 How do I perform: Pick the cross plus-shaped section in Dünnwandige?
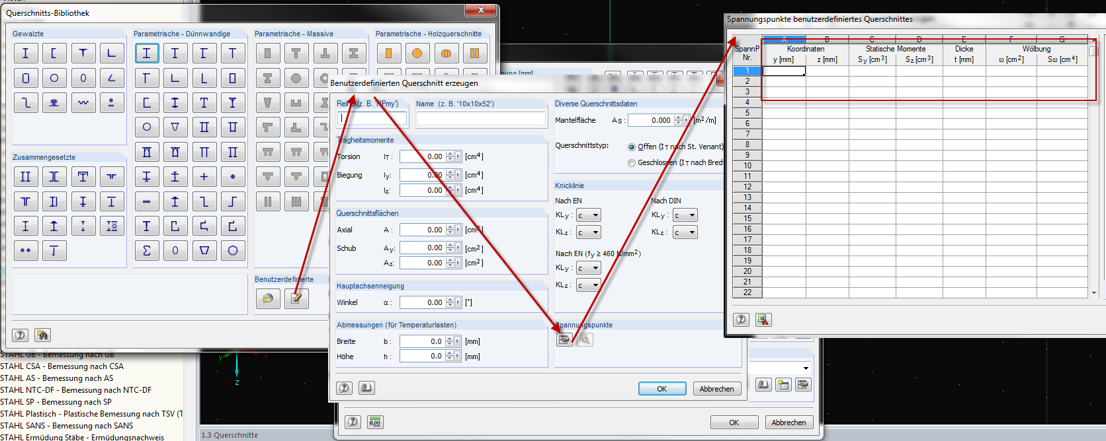click(x=204, y=176)
